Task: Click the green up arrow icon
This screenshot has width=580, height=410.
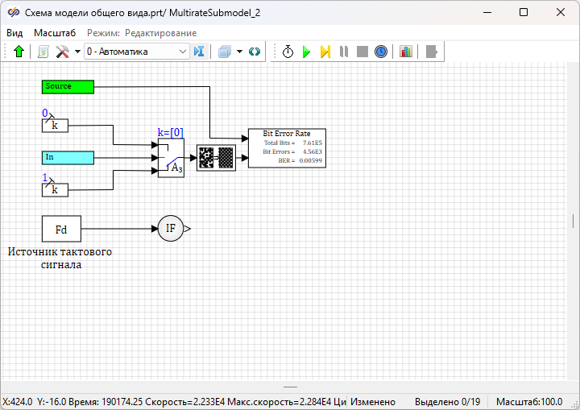Action: [19, 52]
